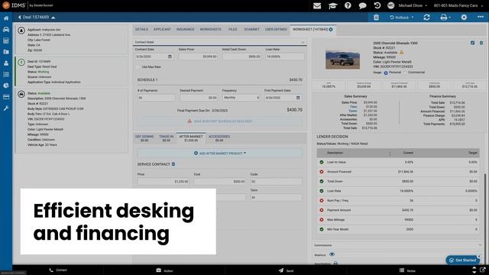The image size is (489, 275).
Task: Open the Frequency Monthly dropdown
Action: [241, 98]
